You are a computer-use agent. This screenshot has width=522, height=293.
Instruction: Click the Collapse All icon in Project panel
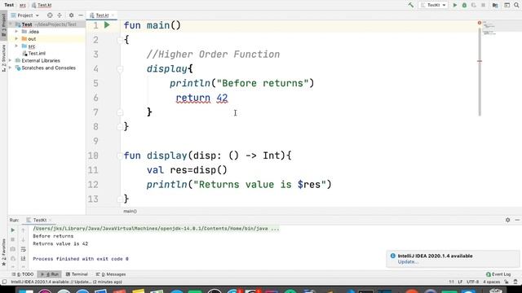coord(60,15)
